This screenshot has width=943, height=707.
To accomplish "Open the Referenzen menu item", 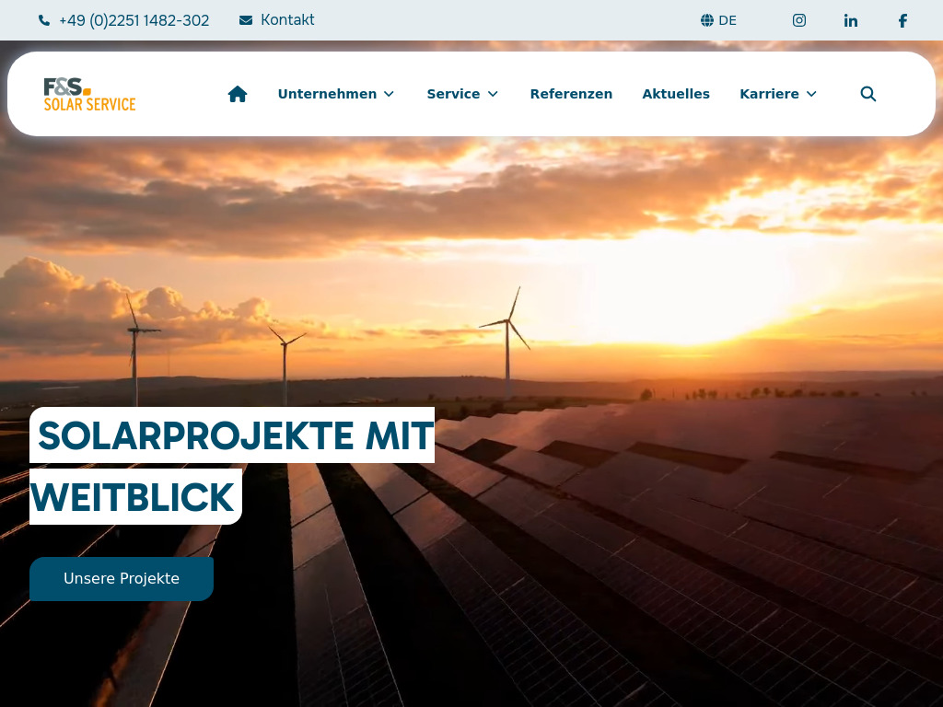I will [571, 93].
